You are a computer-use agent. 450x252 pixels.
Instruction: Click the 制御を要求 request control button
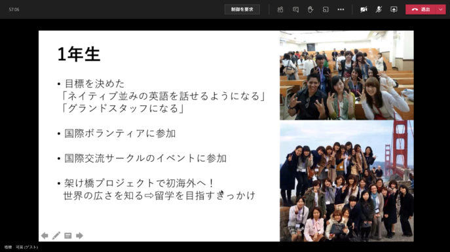coord(242,9)
